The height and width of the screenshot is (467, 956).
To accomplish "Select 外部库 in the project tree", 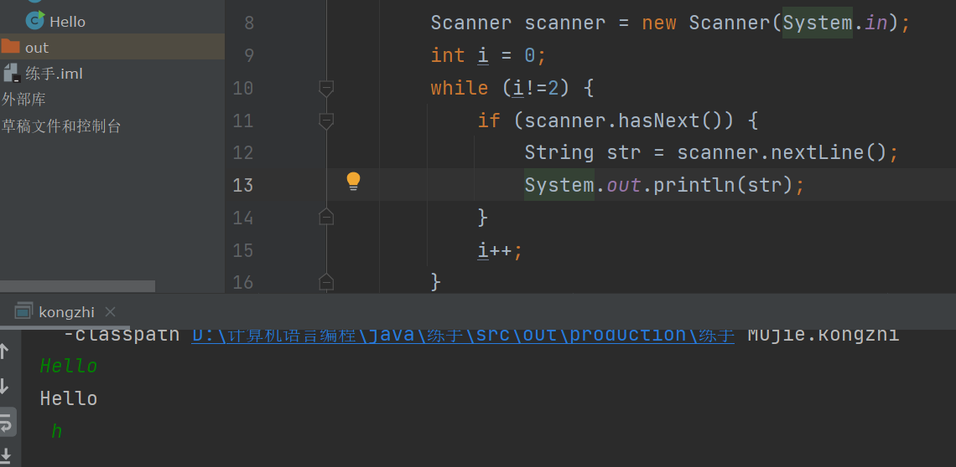I will tap(23, 100).
